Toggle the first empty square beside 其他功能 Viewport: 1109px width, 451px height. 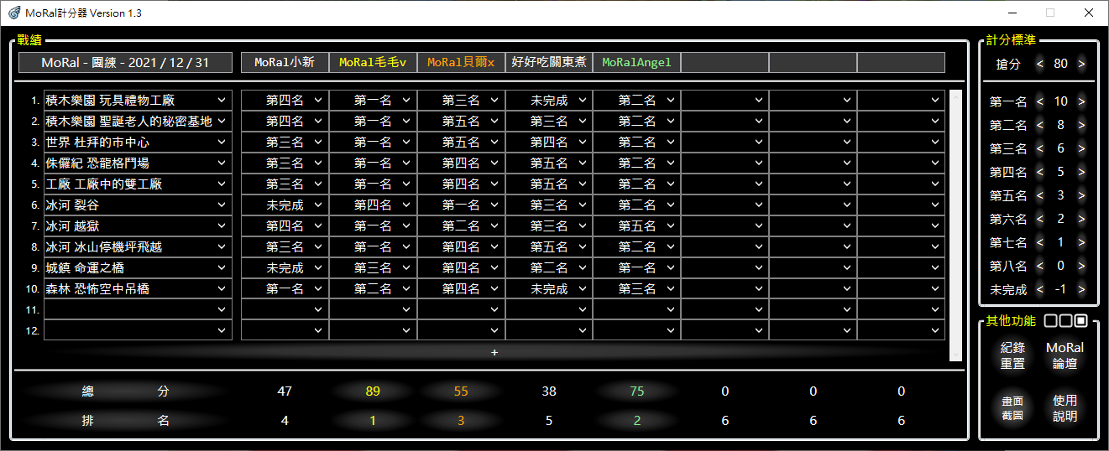[x=1051, y=321]
